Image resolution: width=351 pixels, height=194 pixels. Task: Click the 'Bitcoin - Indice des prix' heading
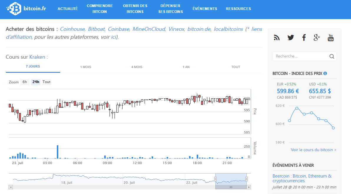(x=297, y=73)
